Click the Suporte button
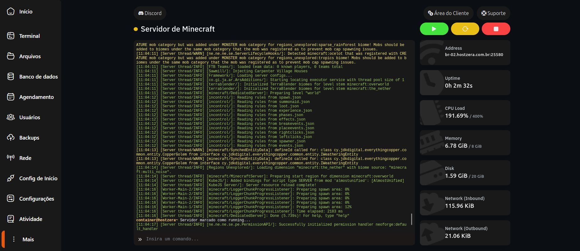Screen dimensions: 580x251 click(493, 13)
